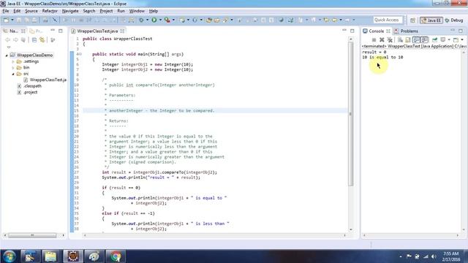
Task: Switch to the Debug perspective button
Action: pyautogui.click(x=453, y=20)
